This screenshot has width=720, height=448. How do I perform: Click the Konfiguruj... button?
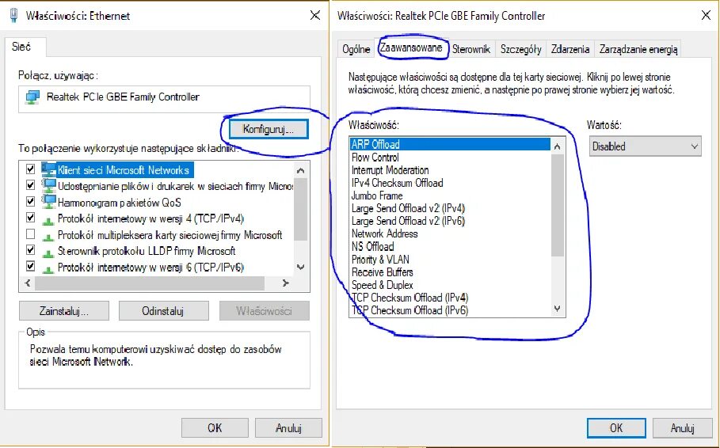click(x=269, y=129)
